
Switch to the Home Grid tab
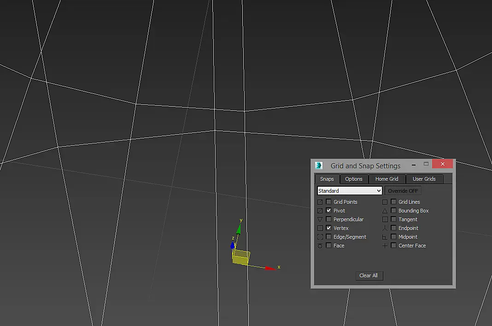pos(387,179)
